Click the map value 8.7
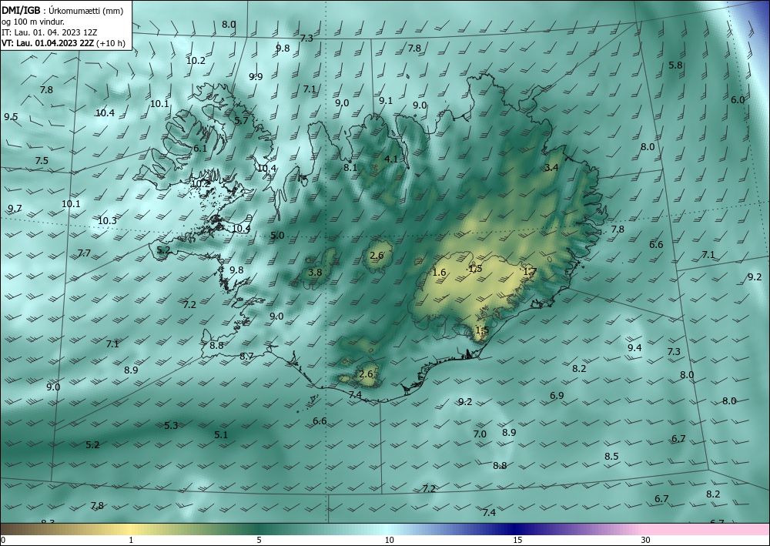The image size is (770, 546). click(x=246, y=357)
